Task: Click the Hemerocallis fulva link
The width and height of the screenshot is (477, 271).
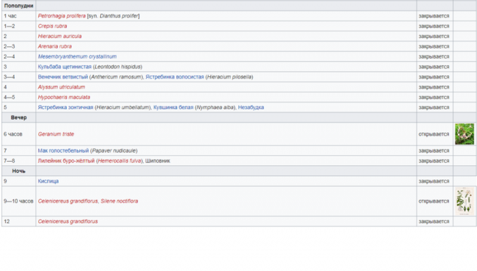Action: [x=120, y=161]
